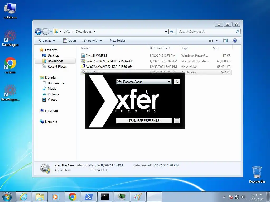Select Network in the navigation pane

(x=51, y=122)
